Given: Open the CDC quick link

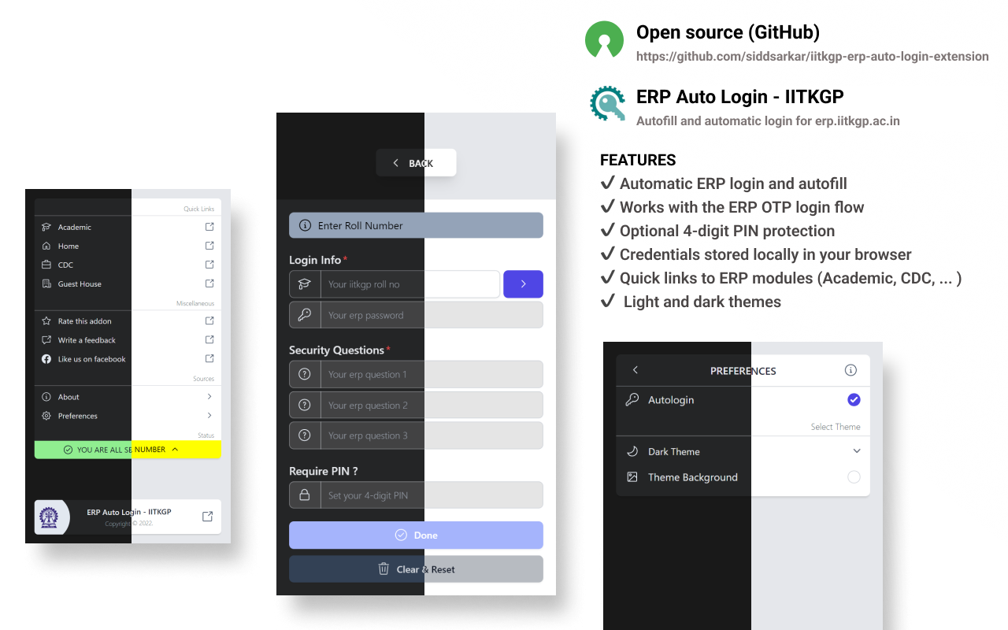Looking at the screenshot, I should 128,265.
